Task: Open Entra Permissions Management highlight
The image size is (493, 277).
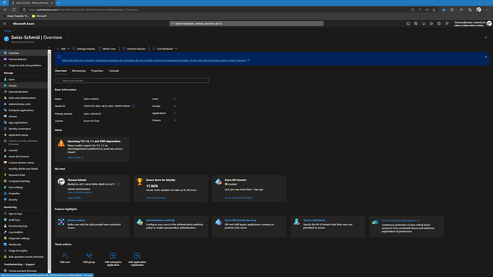Action: click(400, 220)
